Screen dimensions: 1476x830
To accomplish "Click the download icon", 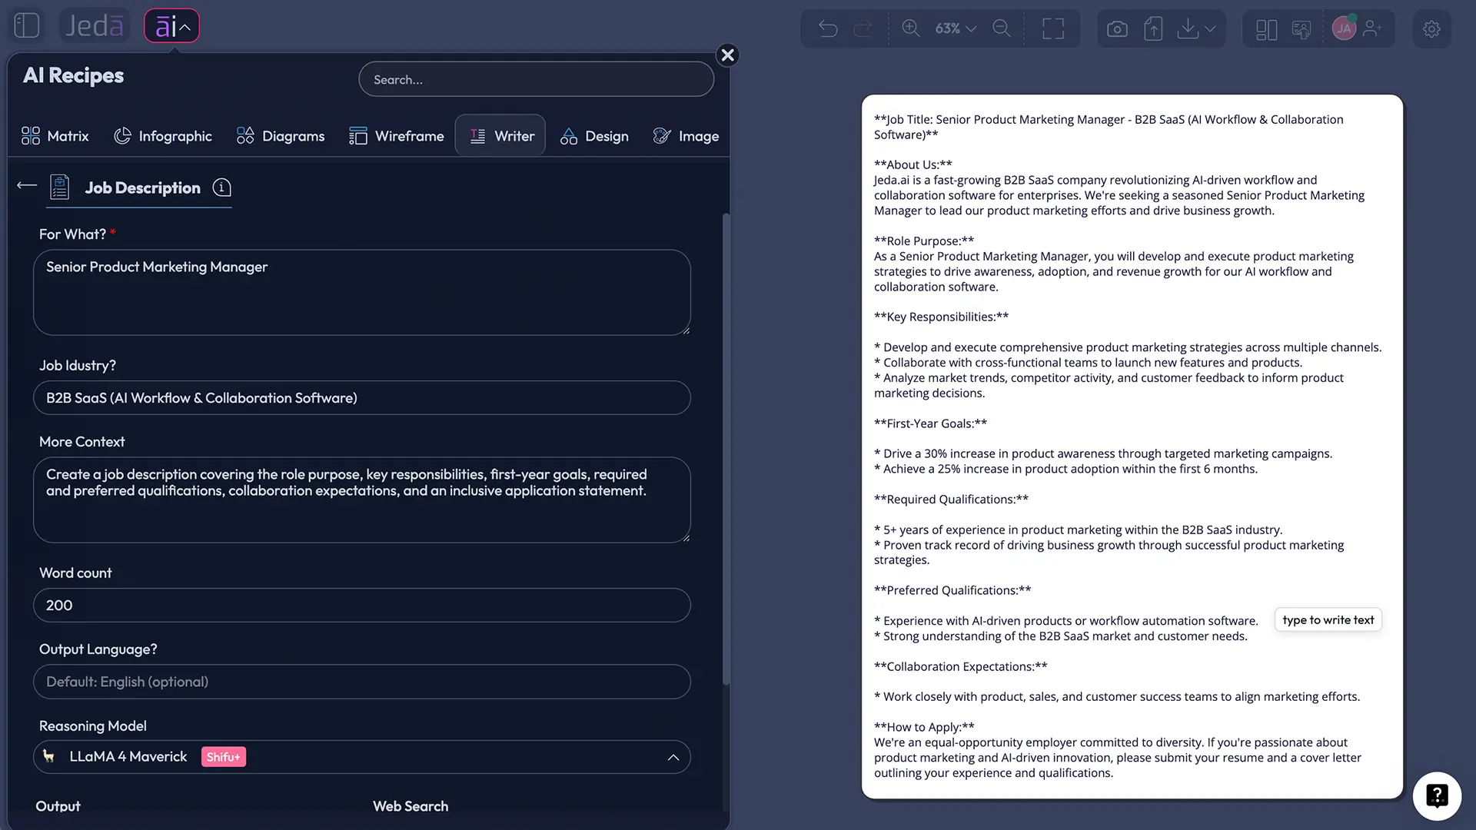I will click(1188, 28).
